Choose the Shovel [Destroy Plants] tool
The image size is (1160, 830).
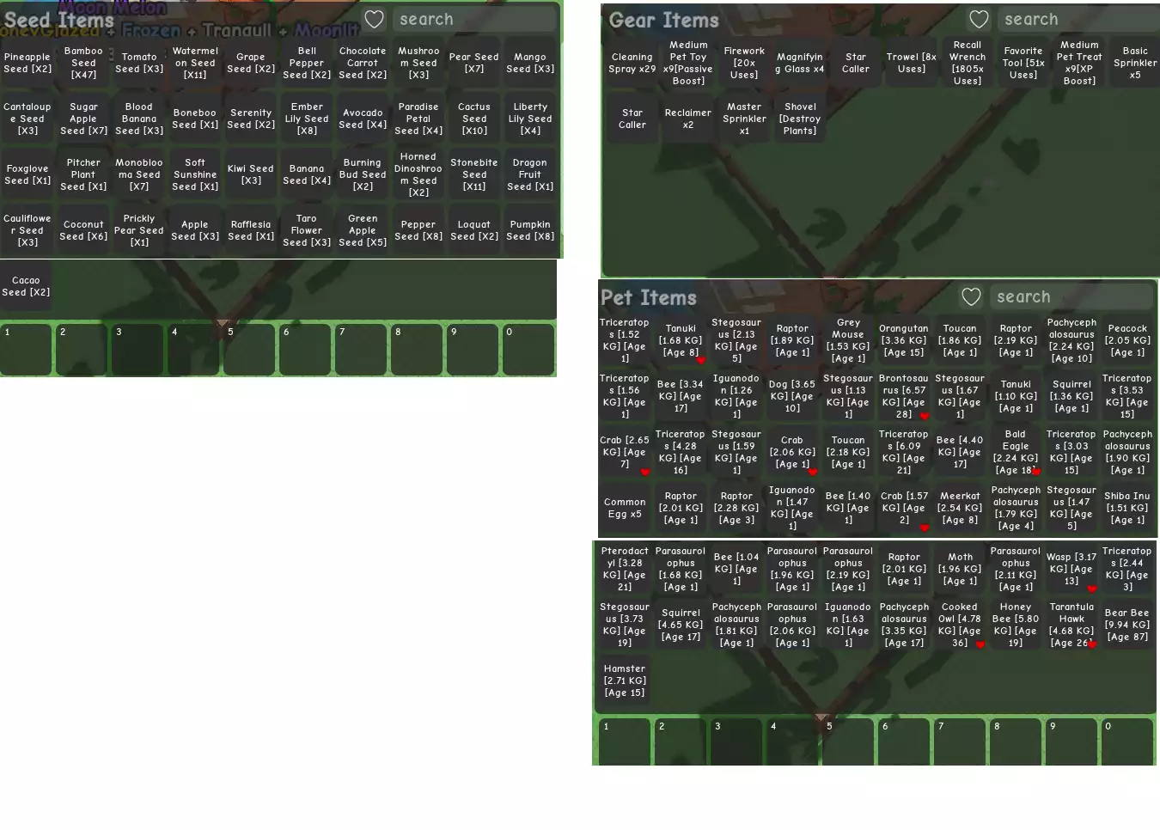pos(800,119)
